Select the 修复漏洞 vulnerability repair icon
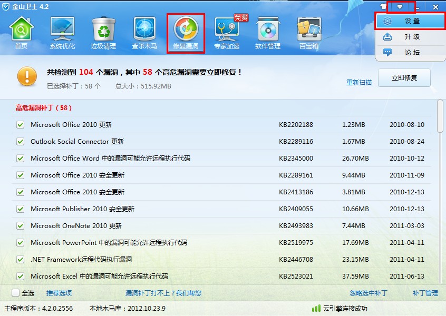Image resolution: width=446 pixels, height=316 pixels. tap(186, 33)
